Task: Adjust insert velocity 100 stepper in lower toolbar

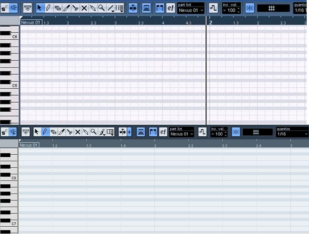Action: coord(225,134)
